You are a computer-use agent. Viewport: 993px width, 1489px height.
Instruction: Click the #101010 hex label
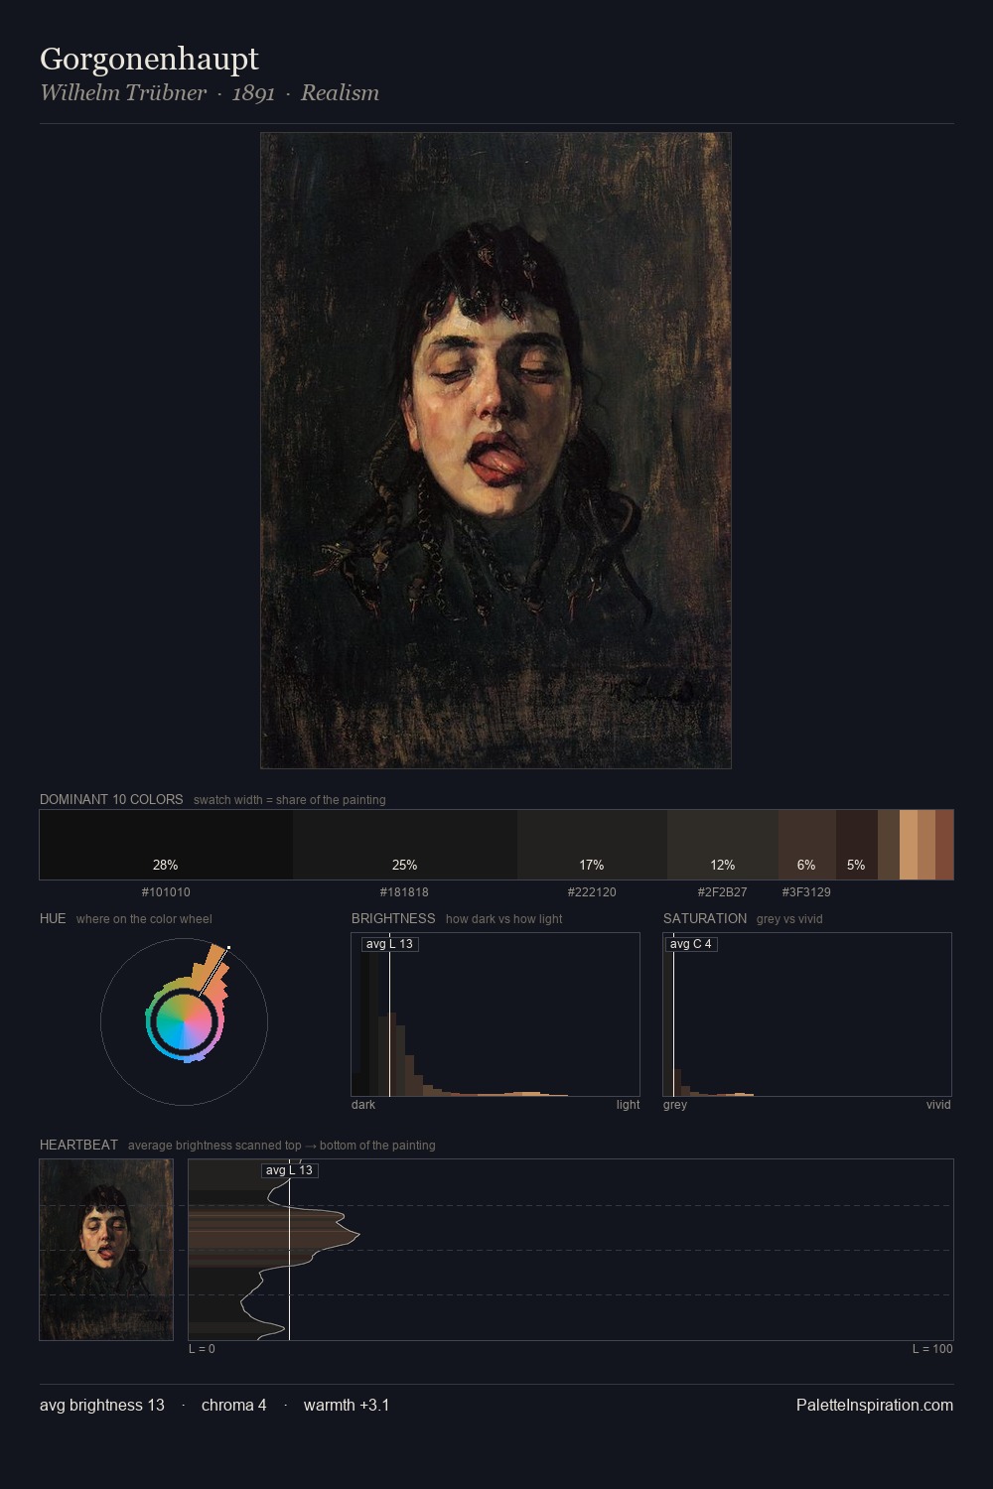(166, 892)
